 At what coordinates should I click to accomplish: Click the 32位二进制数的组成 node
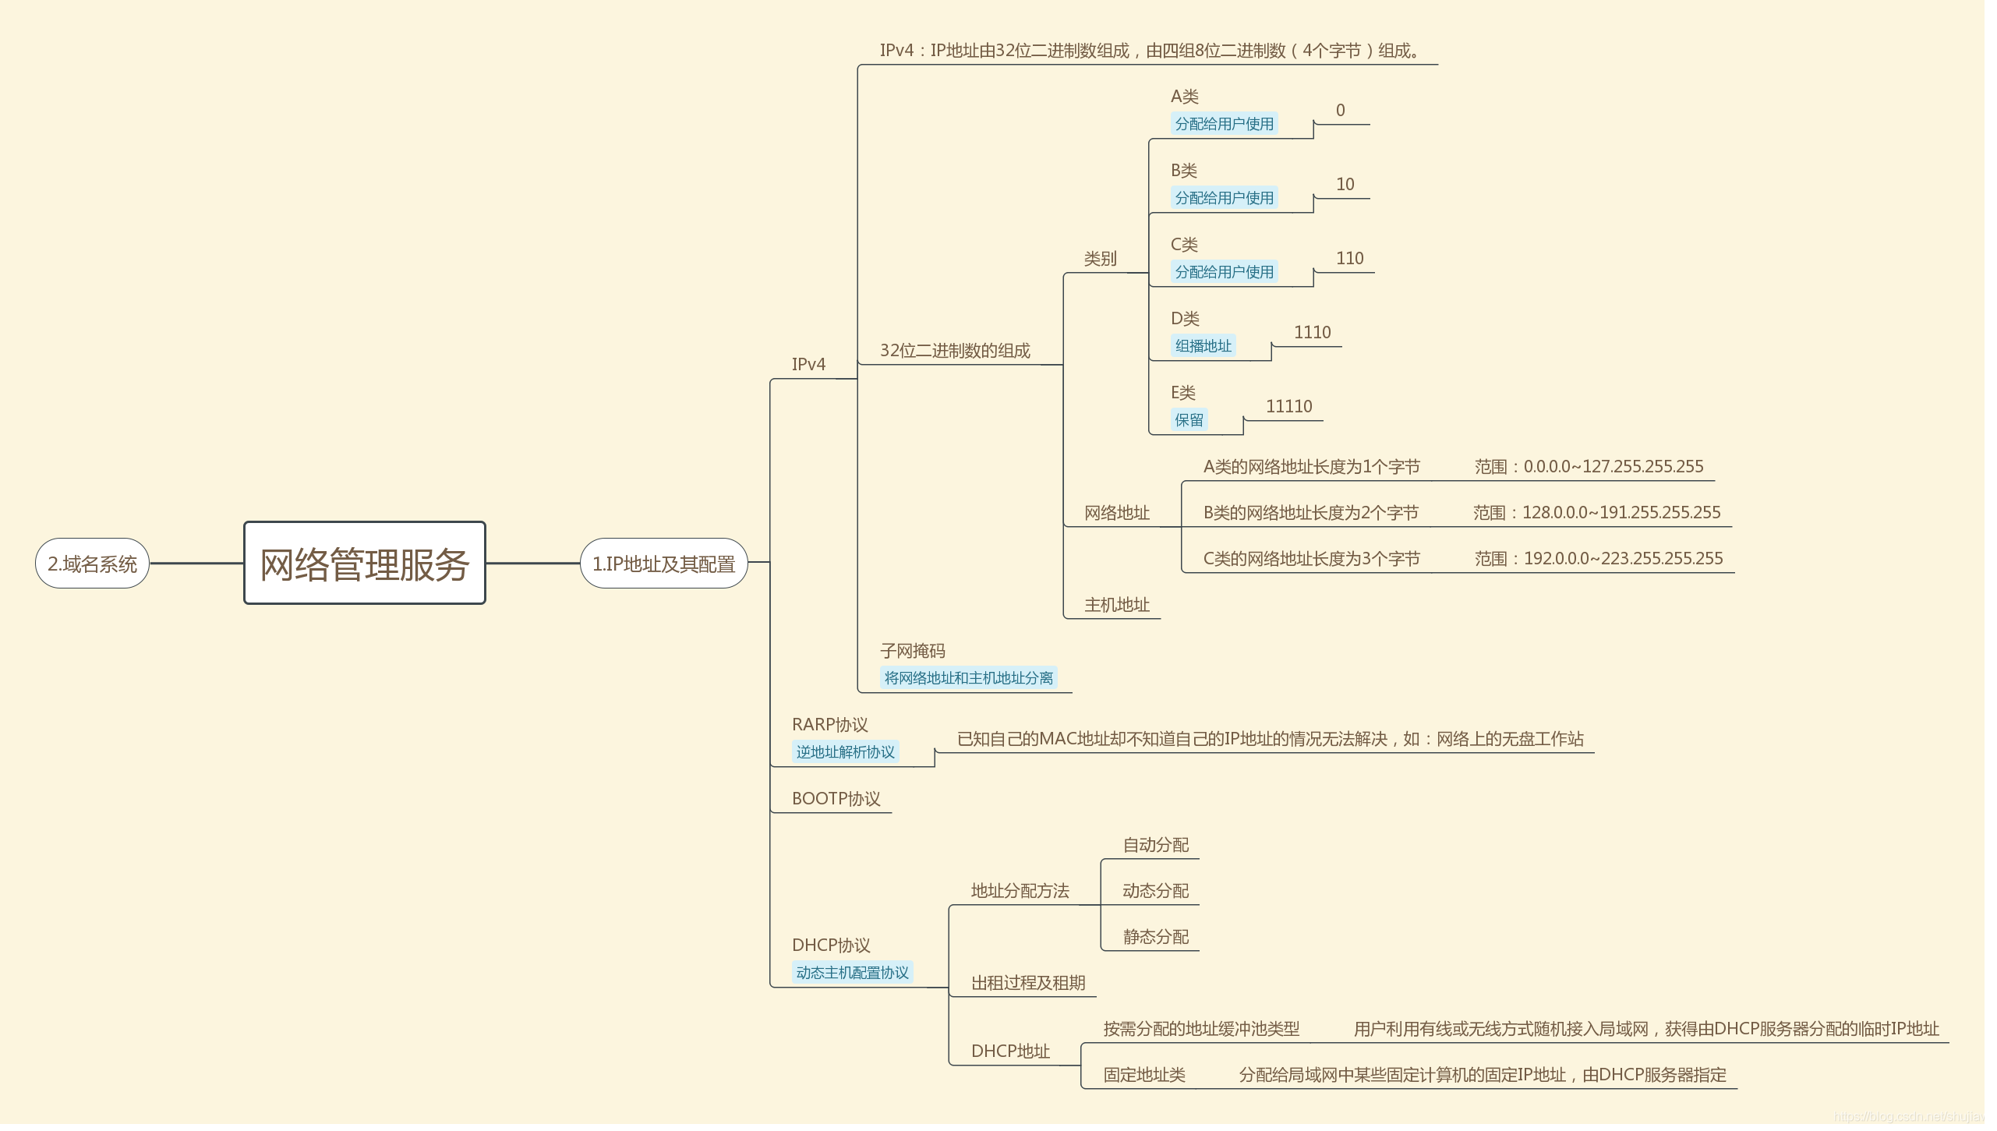click(955, 351)
